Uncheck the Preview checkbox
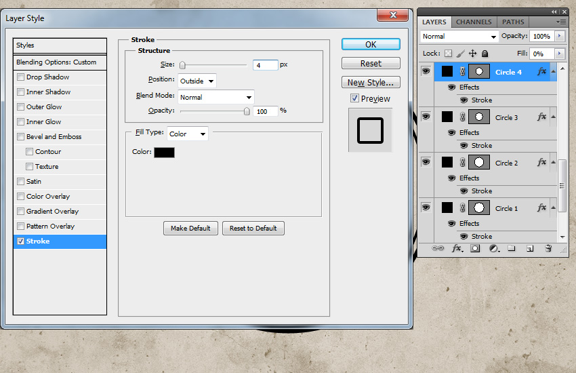 [x=354, y=98]
